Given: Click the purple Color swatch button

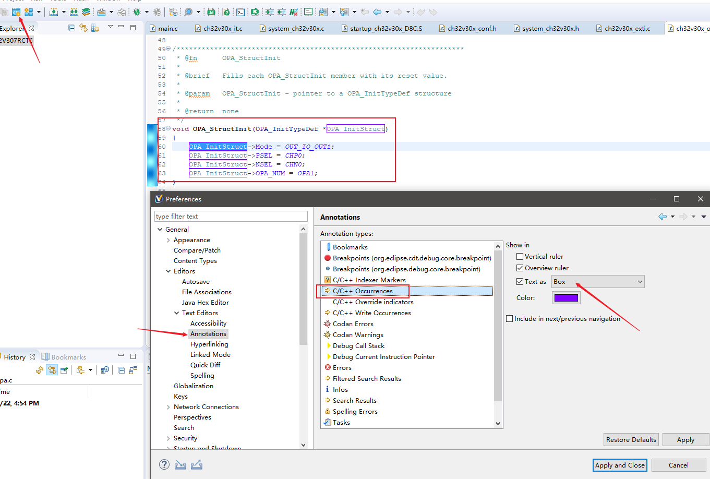Looking at the screenshot, I should 566,298.
